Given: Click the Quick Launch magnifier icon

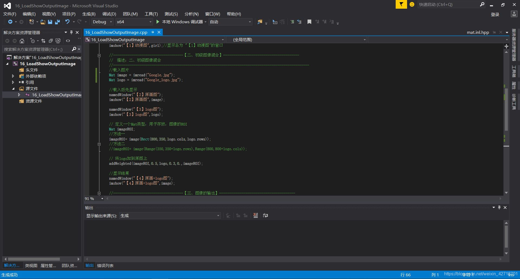Looking at the screenshot, I should tap(482, 4).
